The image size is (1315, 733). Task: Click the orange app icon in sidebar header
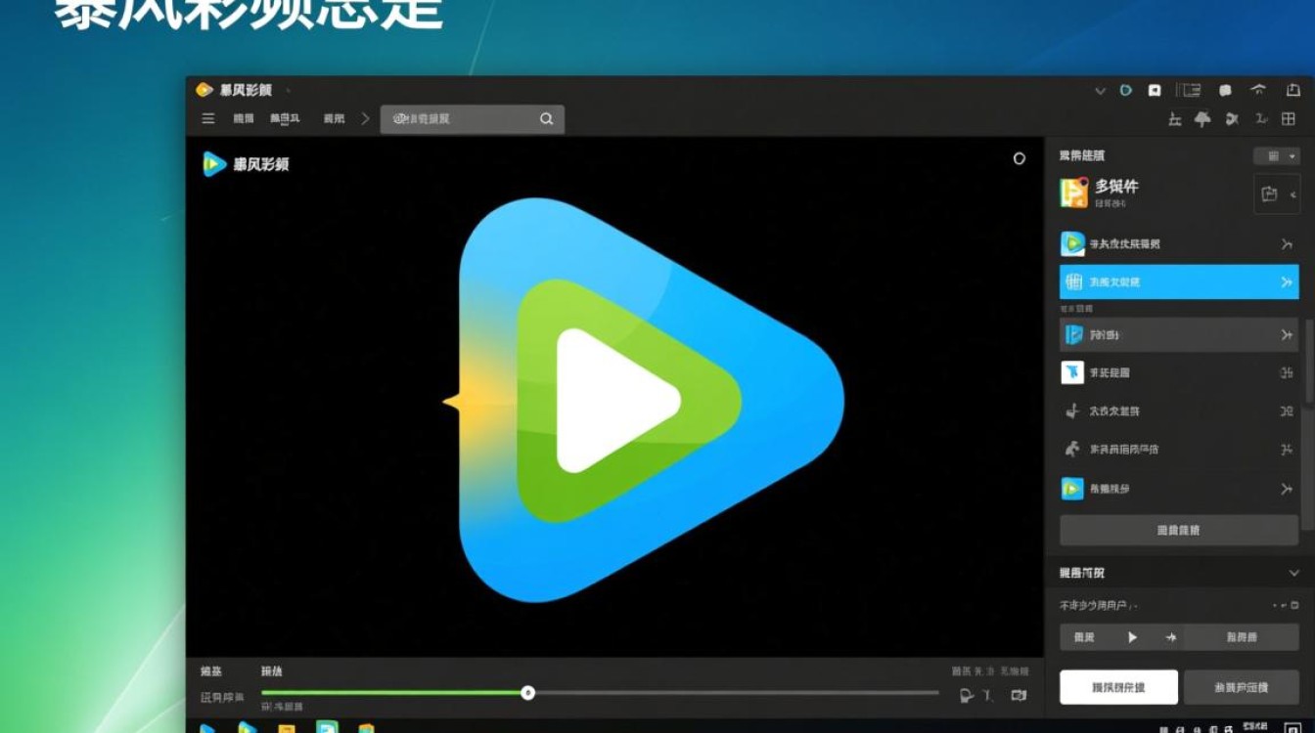click(1073, 193)
